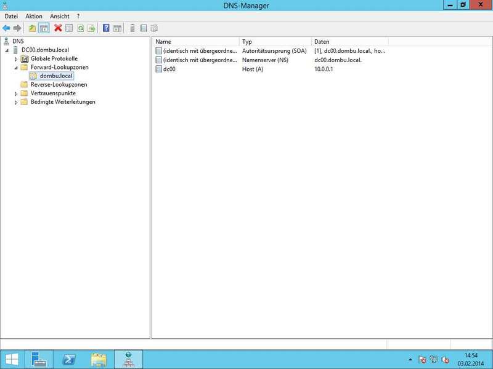Expand Globale Protokolle node
The image size is (493, 369).
pyautogui.click(x=16, y=59)
